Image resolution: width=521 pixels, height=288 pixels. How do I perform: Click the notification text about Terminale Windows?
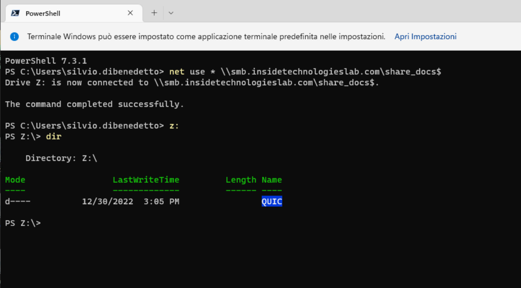point(206,36)
